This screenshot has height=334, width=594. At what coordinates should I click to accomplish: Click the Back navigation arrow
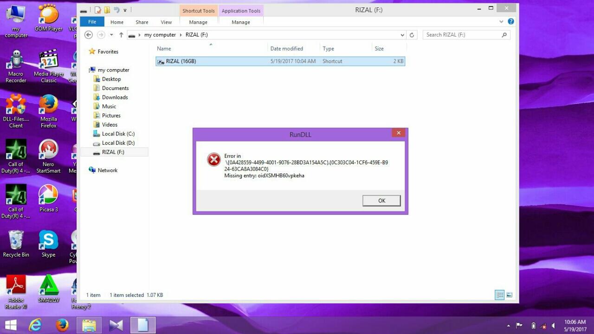(x=89, y=35)
